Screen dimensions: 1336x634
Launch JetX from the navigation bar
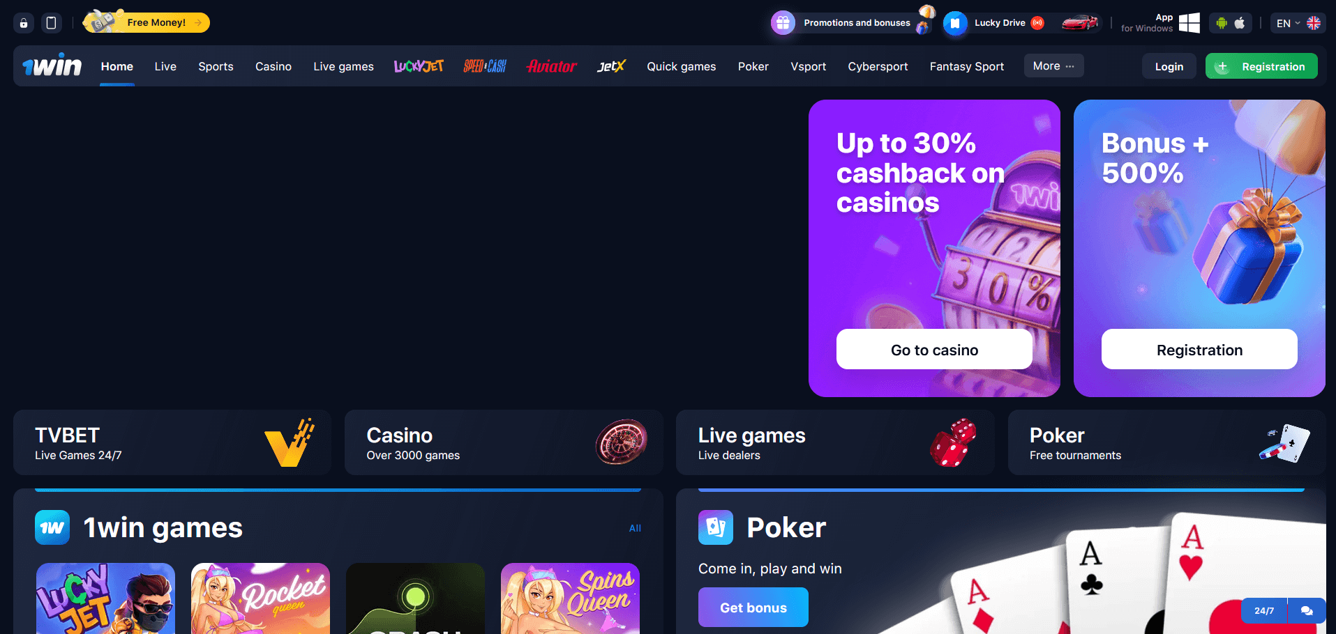[611, 66]
